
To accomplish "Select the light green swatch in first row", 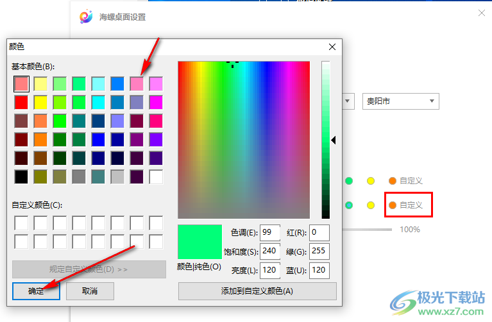I will pyautogui.click(x=60, y=84).
